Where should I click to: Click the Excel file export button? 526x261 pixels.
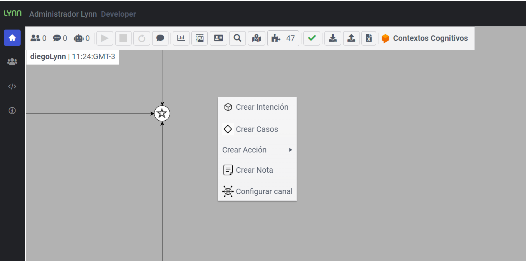(x=369, y=38)
